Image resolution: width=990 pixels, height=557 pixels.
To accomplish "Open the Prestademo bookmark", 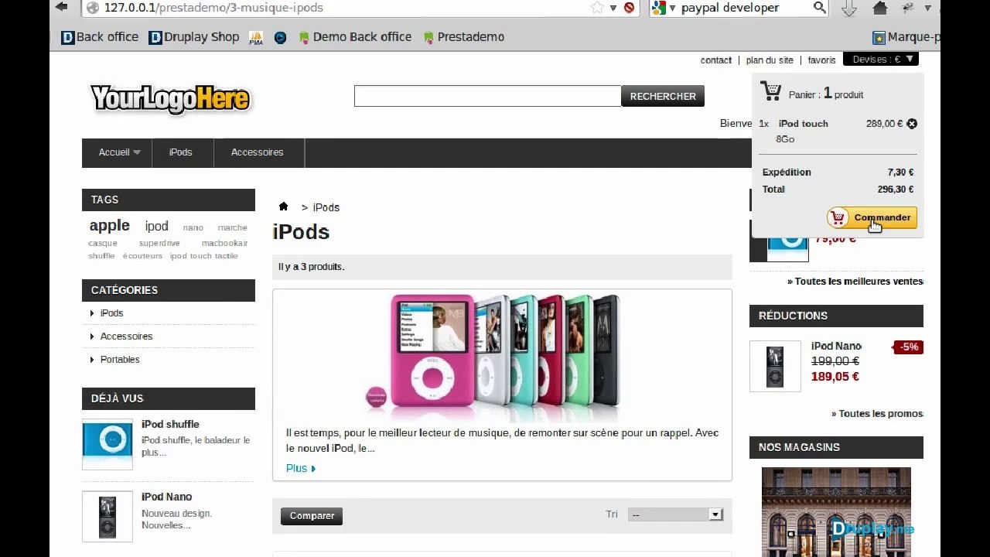I will (464, 37).
